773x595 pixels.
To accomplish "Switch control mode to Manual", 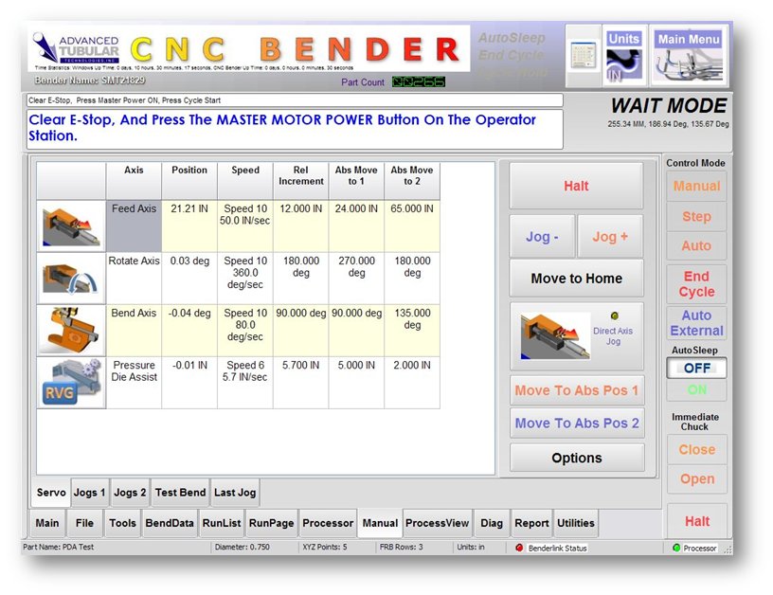I will [x=696, y=187].
